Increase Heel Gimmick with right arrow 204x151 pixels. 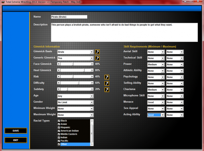pyautogui.click(x=92, y=70)
